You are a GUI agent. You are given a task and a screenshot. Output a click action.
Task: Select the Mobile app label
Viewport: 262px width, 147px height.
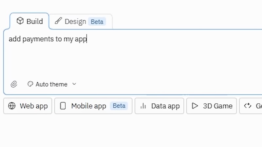pos(89,106)
